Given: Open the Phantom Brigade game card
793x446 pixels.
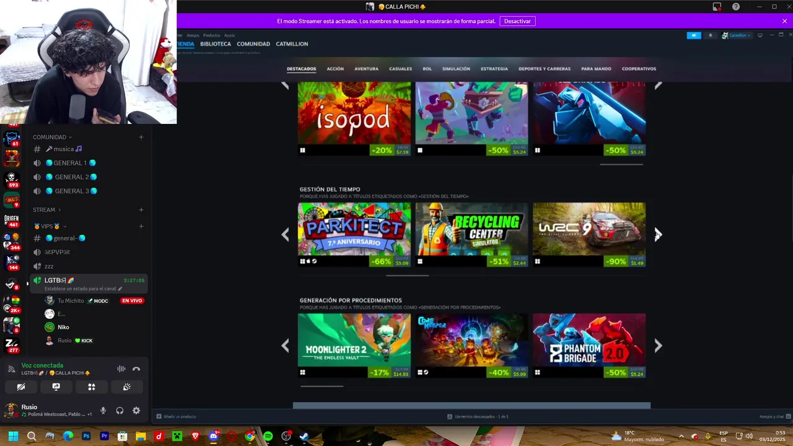Looking at the screenshot, I should 589,345.
